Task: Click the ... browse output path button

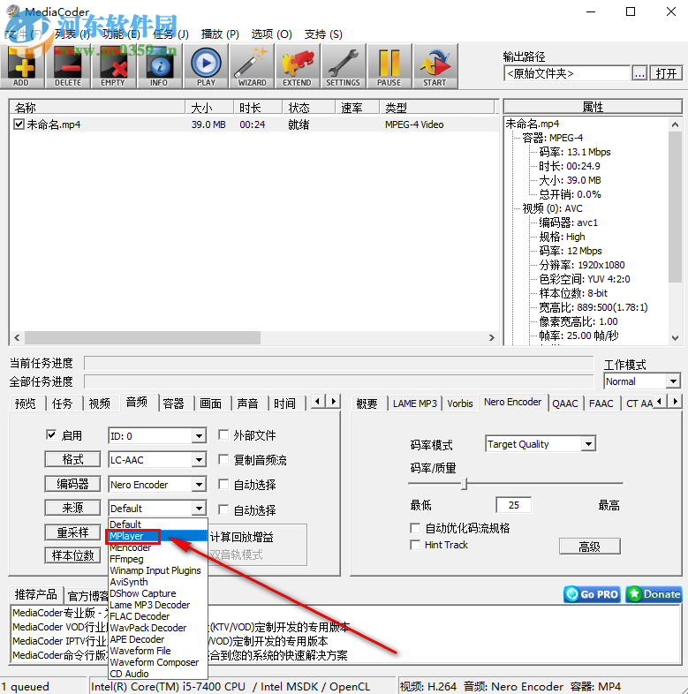Action: click(639, 73)
